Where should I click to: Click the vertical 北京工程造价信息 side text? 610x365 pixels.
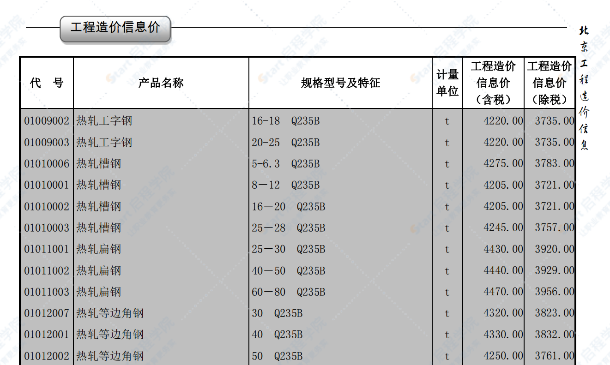click(584, 88)
